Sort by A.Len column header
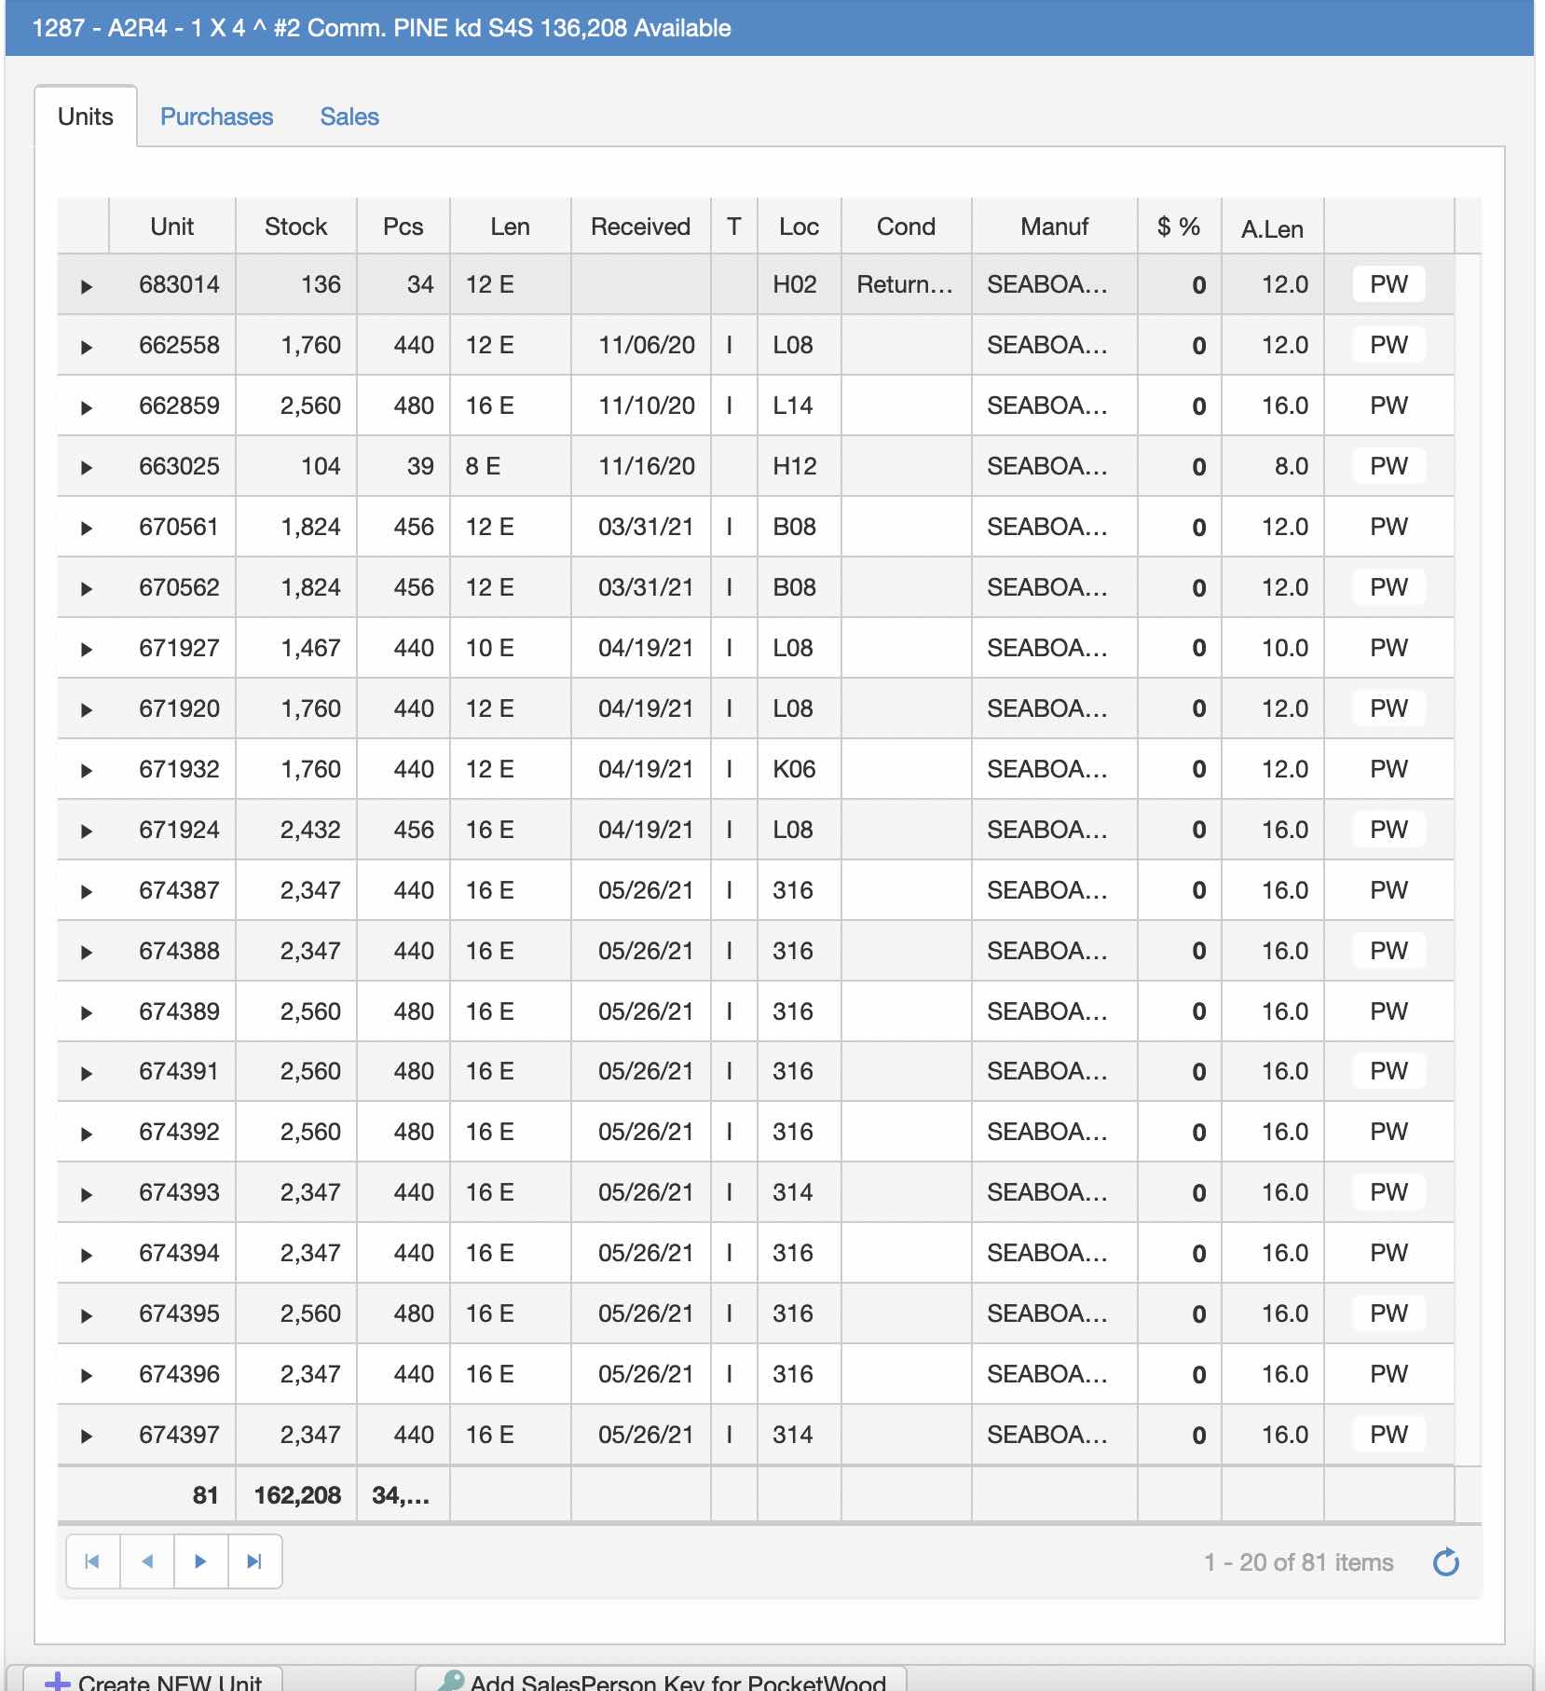 pos(1273,228)
